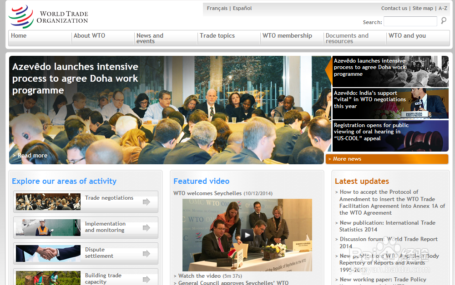
Task: Open General Council approves Seychelles link
Action: point(233,283)
